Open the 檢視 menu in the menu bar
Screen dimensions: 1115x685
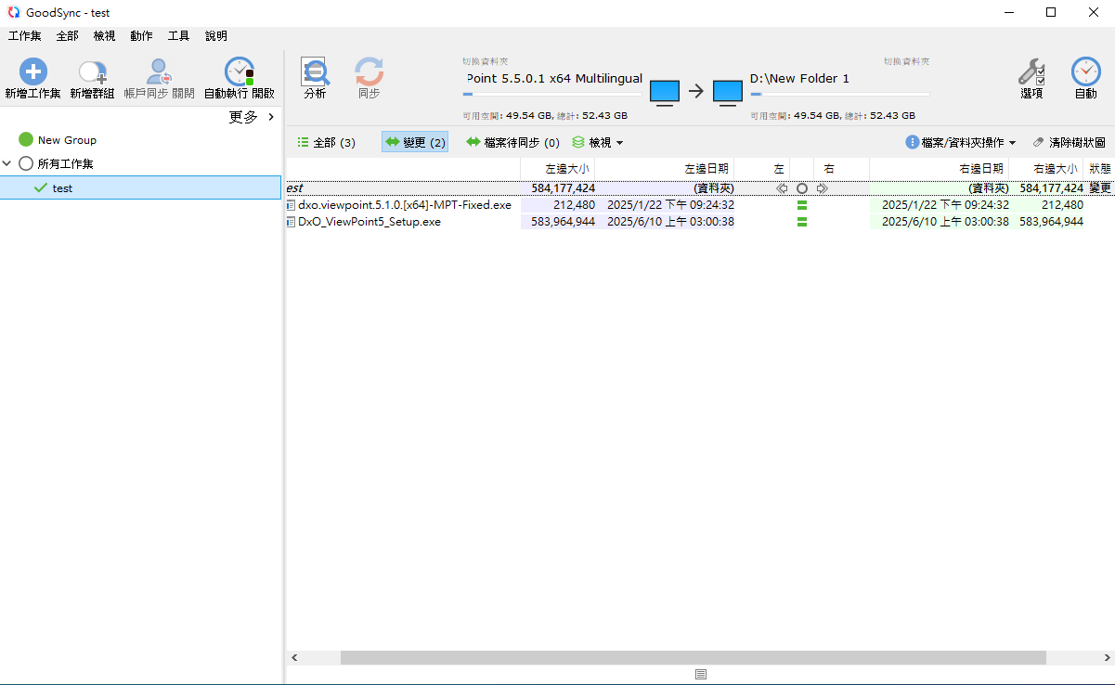pos(105,36)
